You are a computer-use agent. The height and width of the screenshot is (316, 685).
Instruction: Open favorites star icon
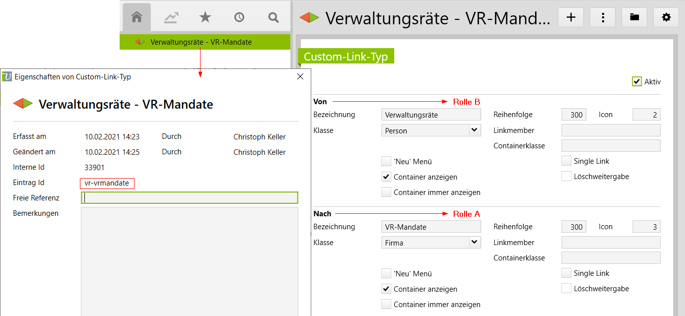click(x=205, y=17)
